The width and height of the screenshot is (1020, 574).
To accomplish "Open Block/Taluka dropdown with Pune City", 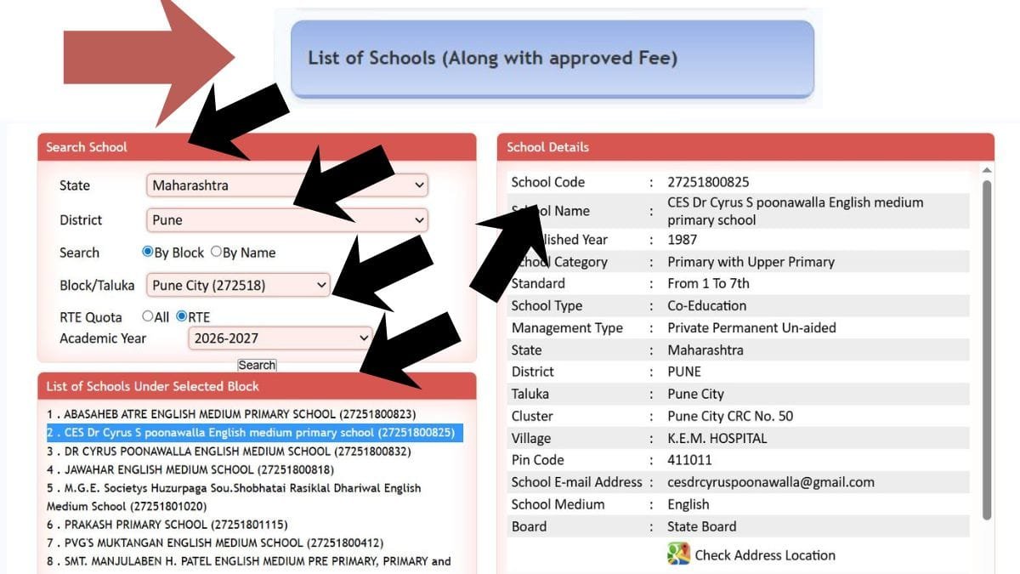I will (238, 286).
